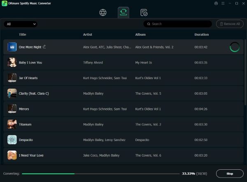Click Mirrors album cover thumbnail
This screenshot has height=182, width=247.
point(12,109)
